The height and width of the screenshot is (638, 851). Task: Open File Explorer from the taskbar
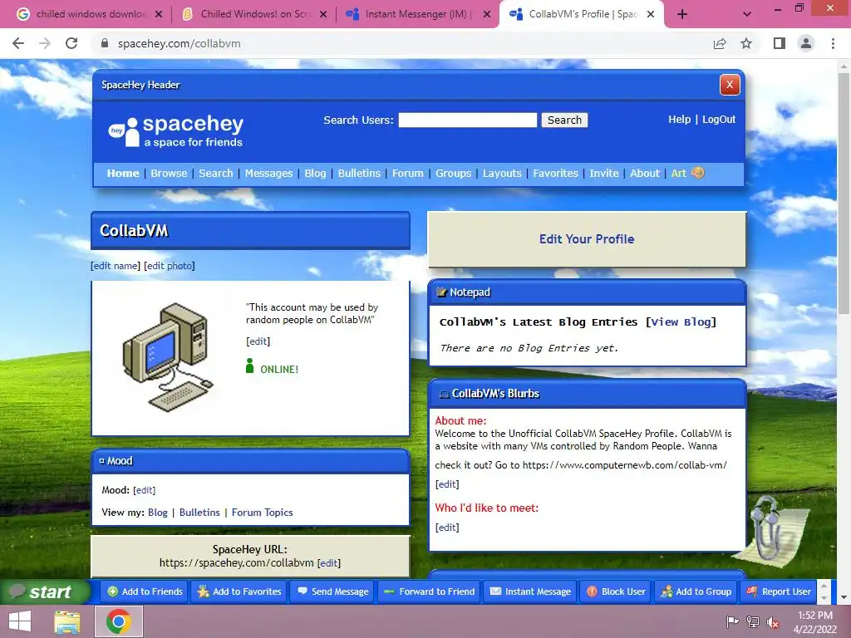click(x=67, y=622)
